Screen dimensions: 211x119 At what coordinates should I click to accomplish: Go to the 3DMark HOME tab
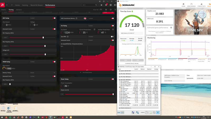pos(183,5)
